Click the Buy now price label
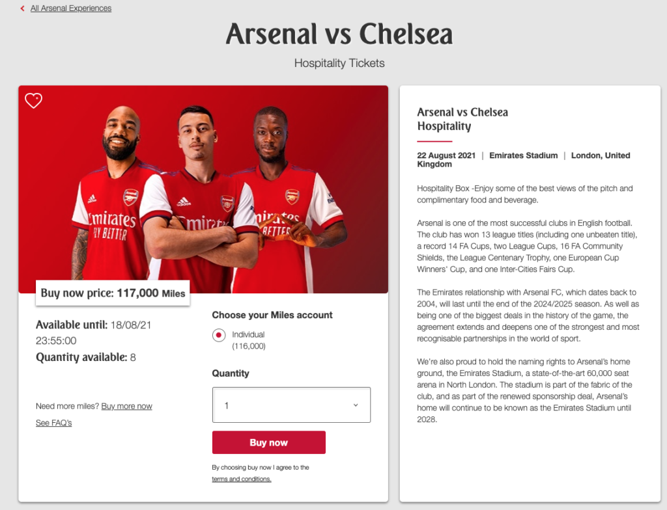 [113, 293]
